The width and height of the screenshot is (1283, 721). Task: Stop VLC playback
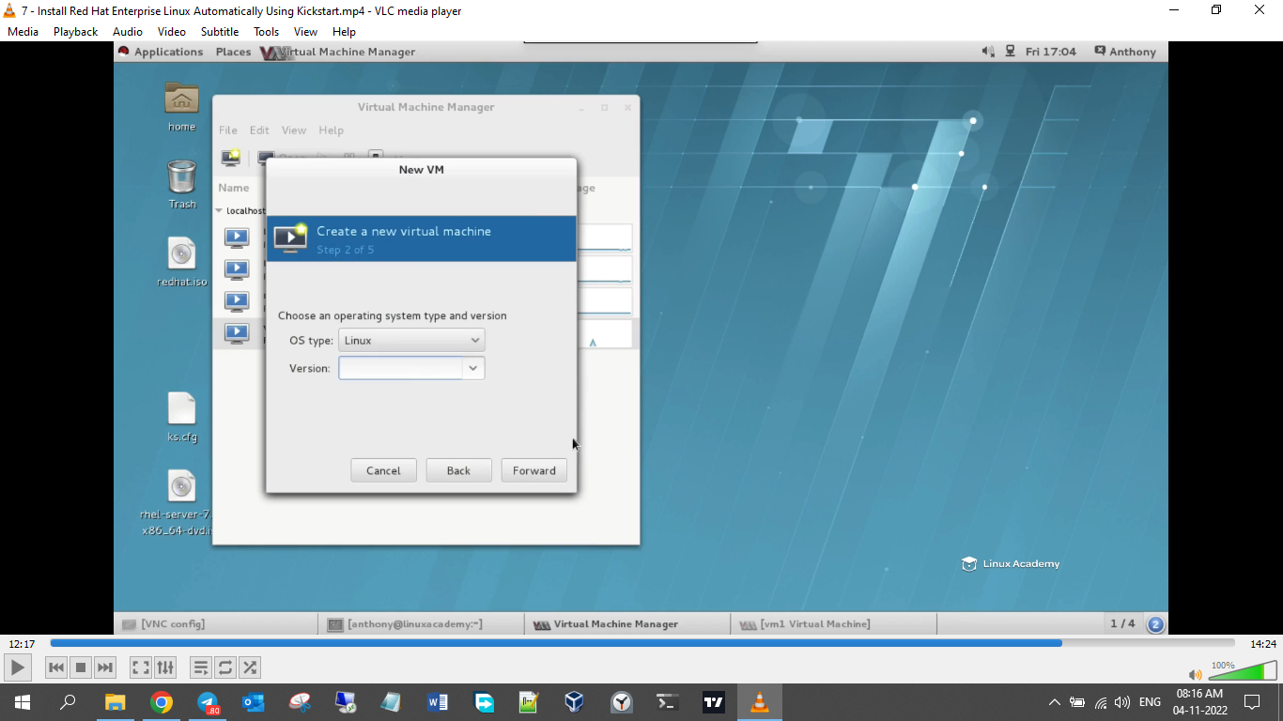click(81, 667)
